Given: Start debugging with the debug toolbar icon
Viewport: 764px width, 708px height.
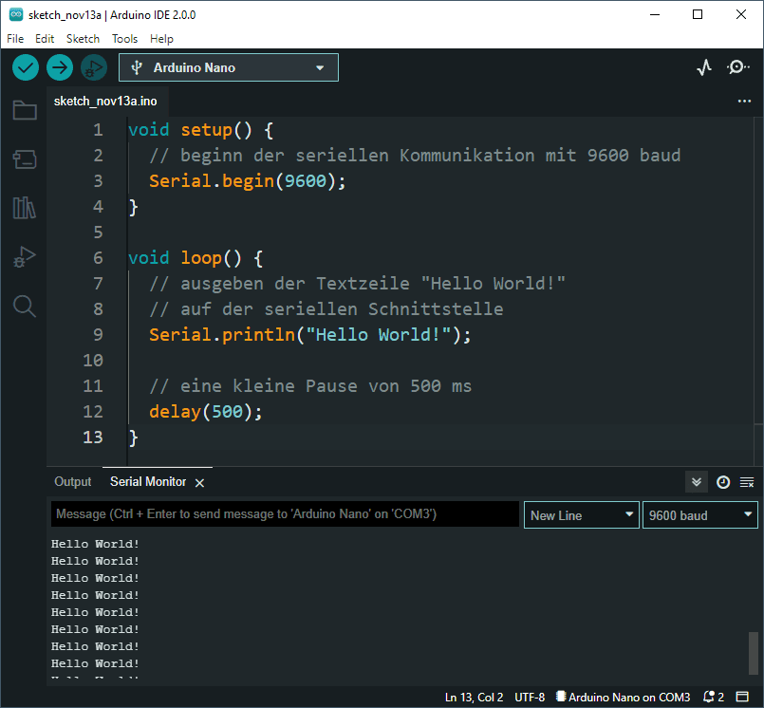Looking at the screenshot, I should coord(93,67).
